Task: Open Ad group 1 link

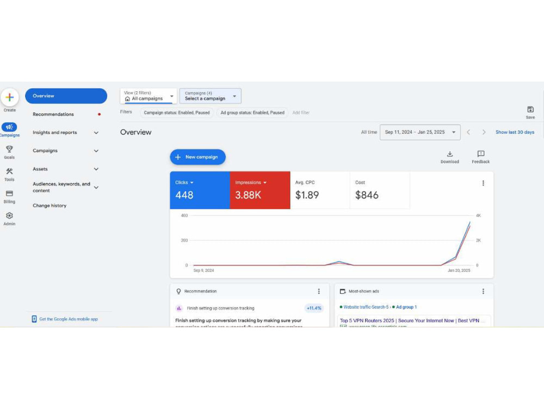Action: pyautogui.click(x=406, y=307)
